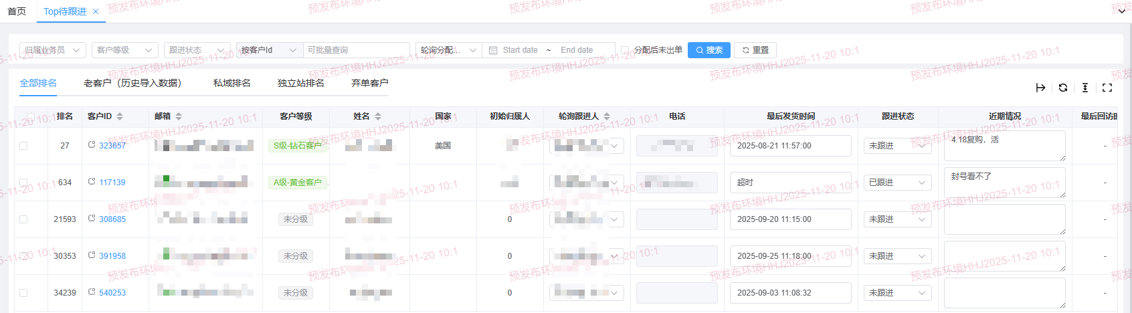The image size is (1132, 313).
Task: Click the blue 搜索 button
Action: (x=709, y=50)
